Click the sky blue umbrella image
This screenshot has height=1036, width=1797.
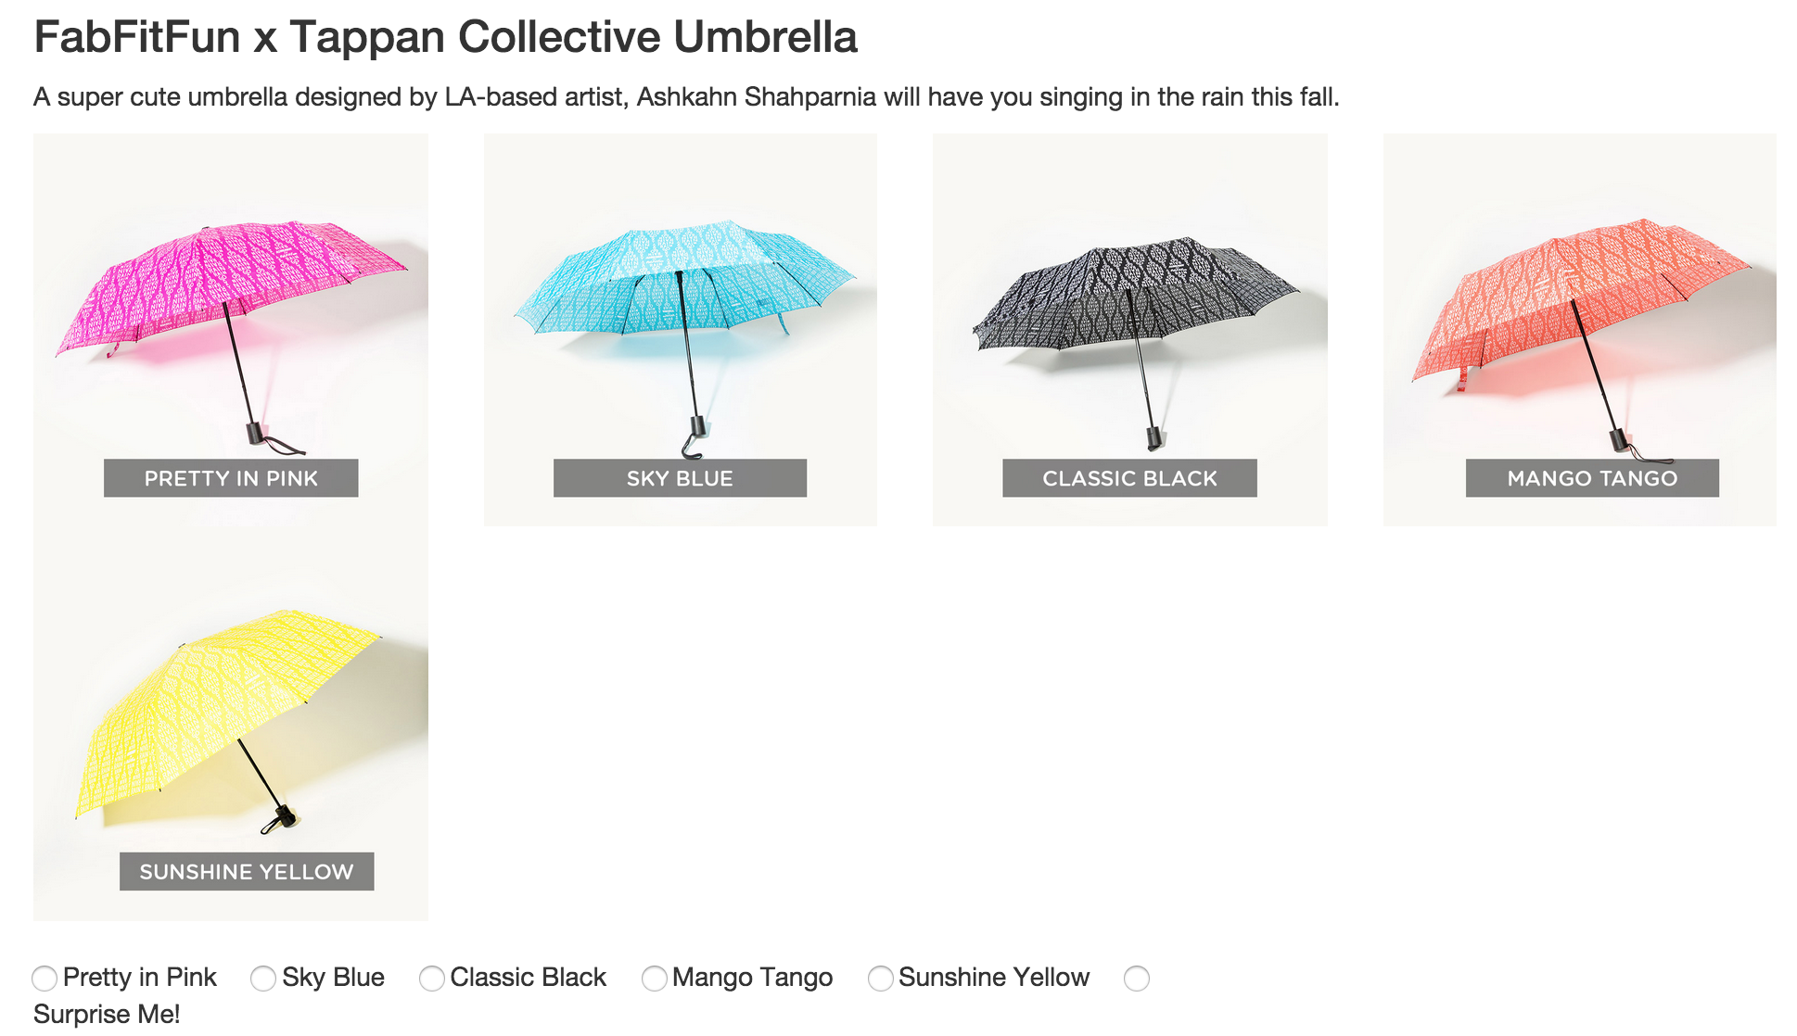point(681,330)
